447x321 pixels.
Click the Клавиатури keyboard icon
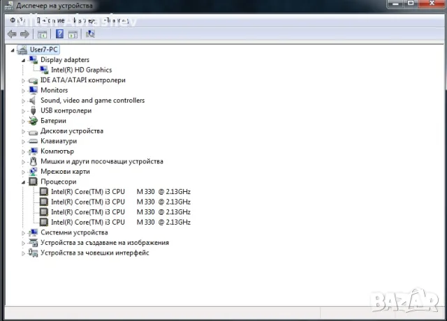tap(33, 141)
